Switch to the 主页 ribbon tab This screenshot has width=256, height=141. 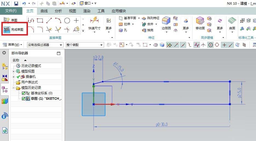point(30,11)
